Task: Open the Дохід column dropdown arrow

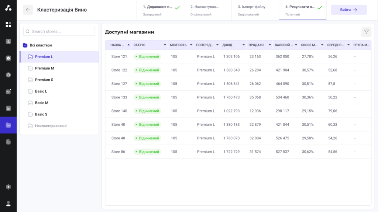Action: click(244, 45)
